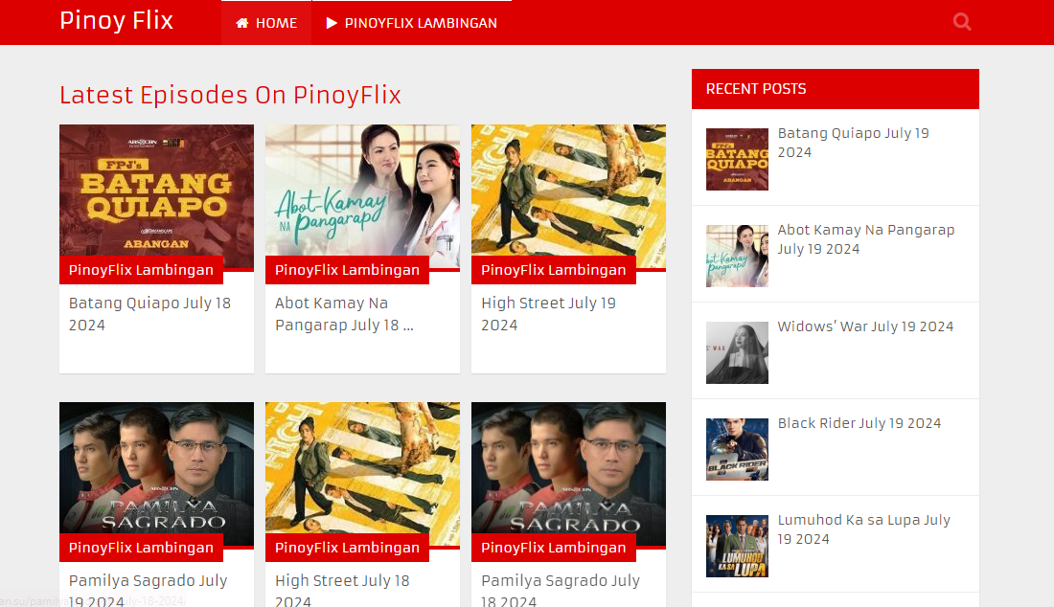Open the High Street July 19 2024 episode link
The width and height of the screenshot is (1054, 607).
tap(548, 313)
